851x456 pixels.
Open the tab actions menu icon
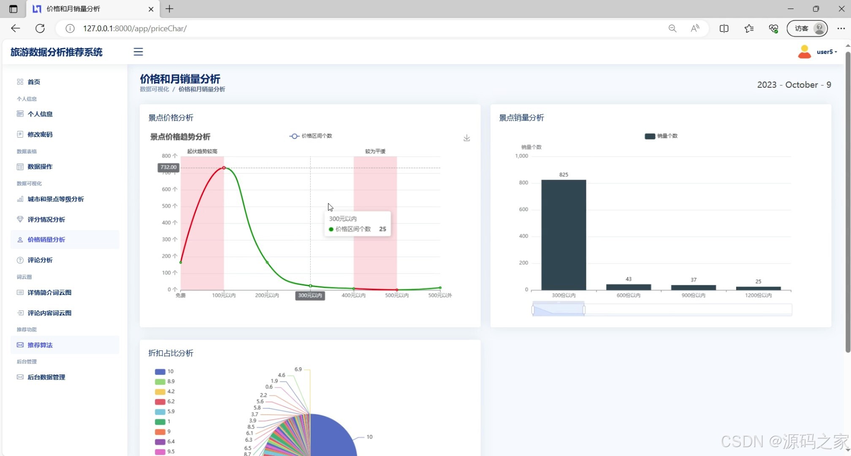pos(13,9)
